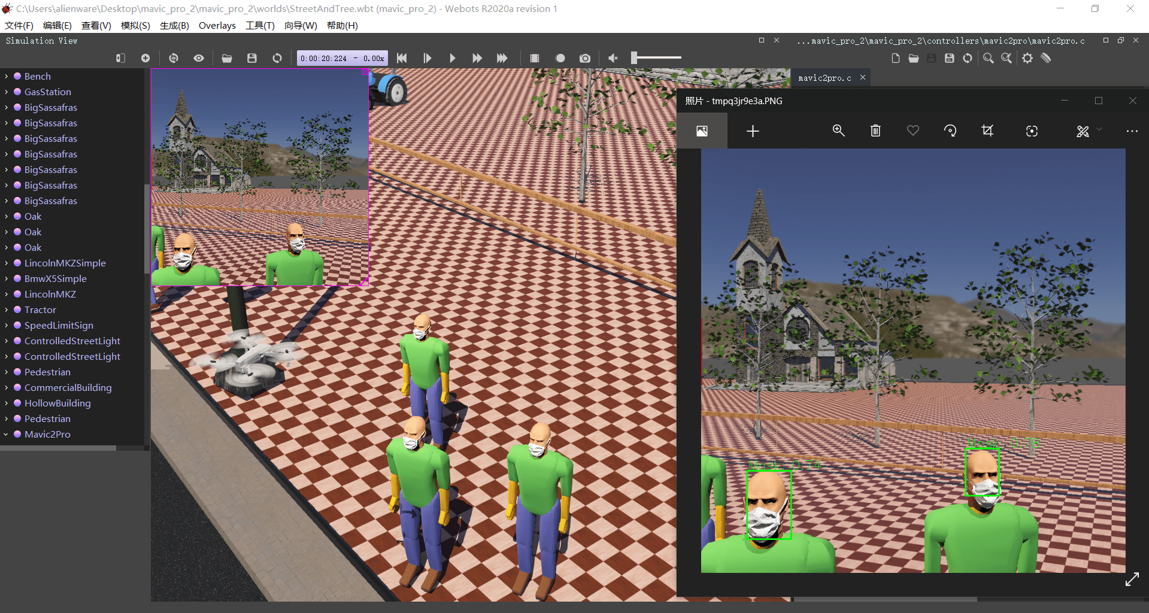1149x613 pixels.
Task: Expand the Bench node
Action: (x=6, y=77)
